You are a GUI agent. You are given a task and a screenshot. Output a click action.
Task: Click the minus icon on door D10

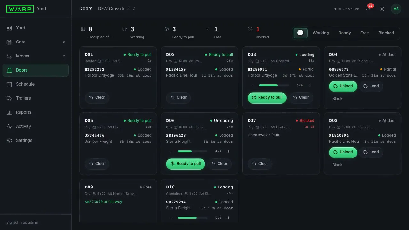tap(171, 218)
